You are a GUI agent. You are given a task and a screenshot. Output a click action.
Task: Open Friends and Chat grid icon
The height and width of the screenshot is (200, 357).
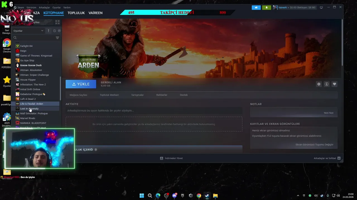pos(339,158)
